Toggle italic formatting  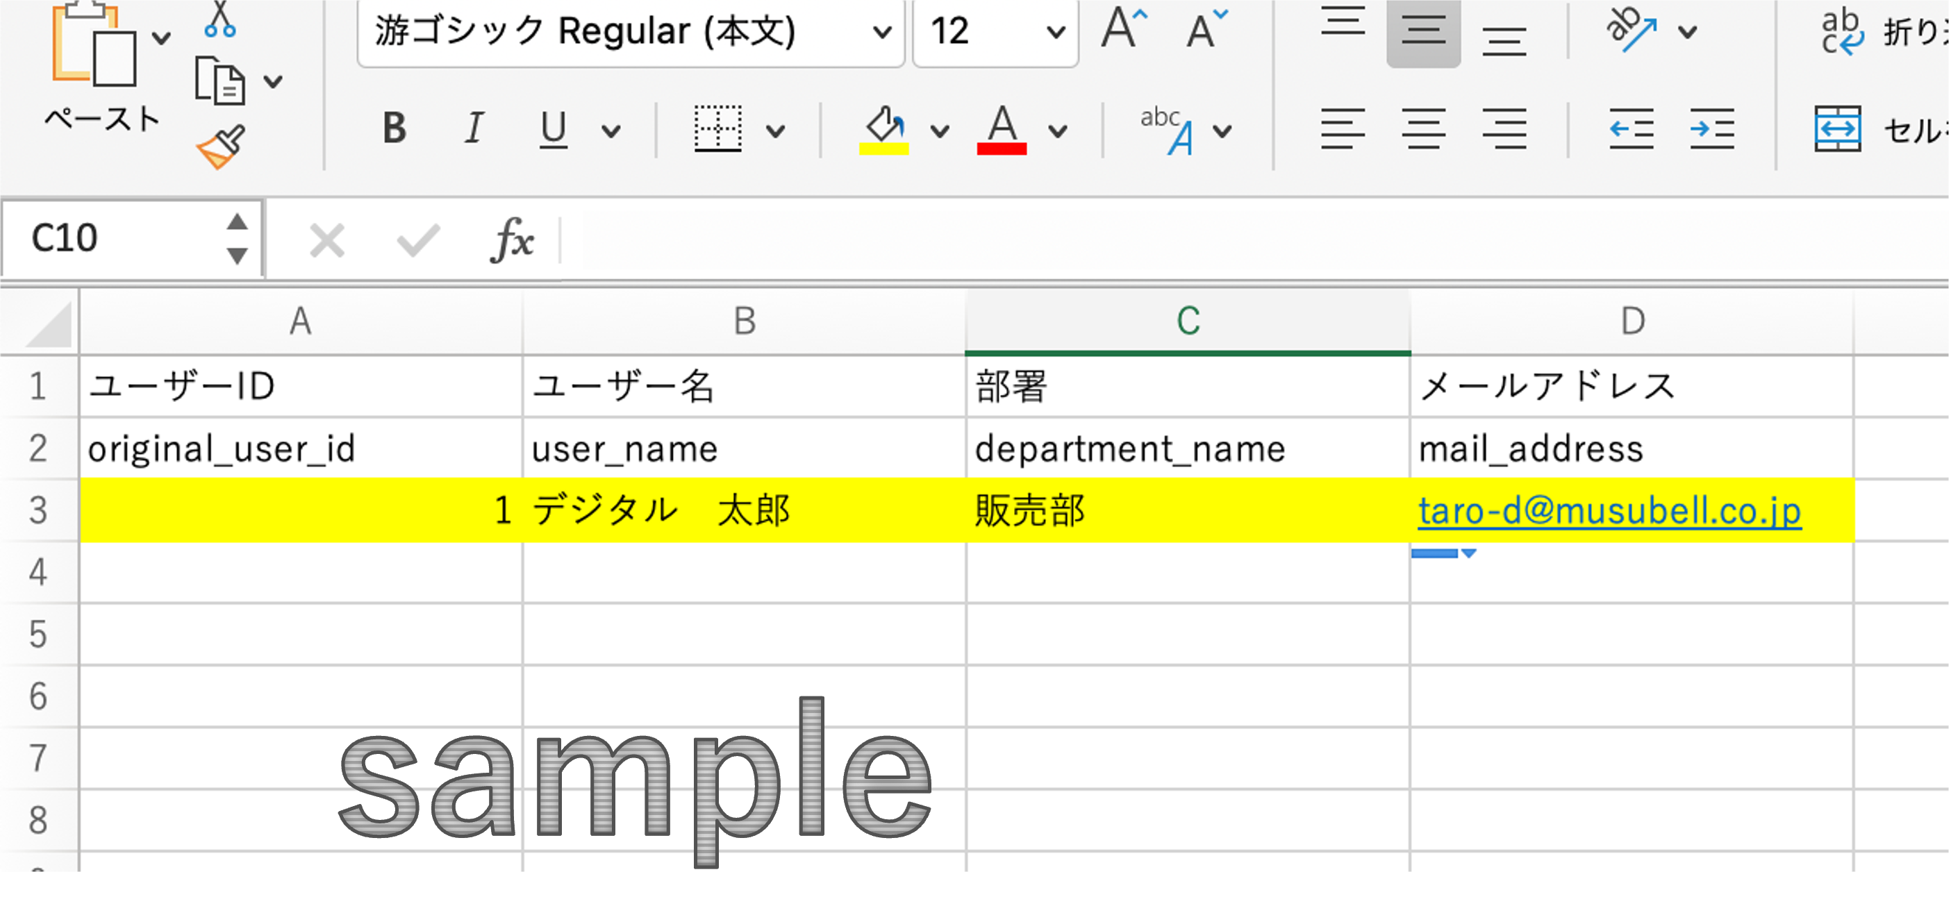474,128
